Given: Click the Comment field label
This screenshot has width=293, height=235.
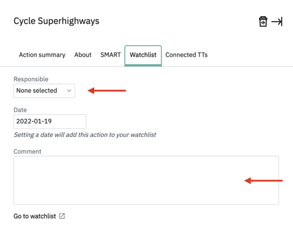Looking at the screenshot, I should [27, 152].
